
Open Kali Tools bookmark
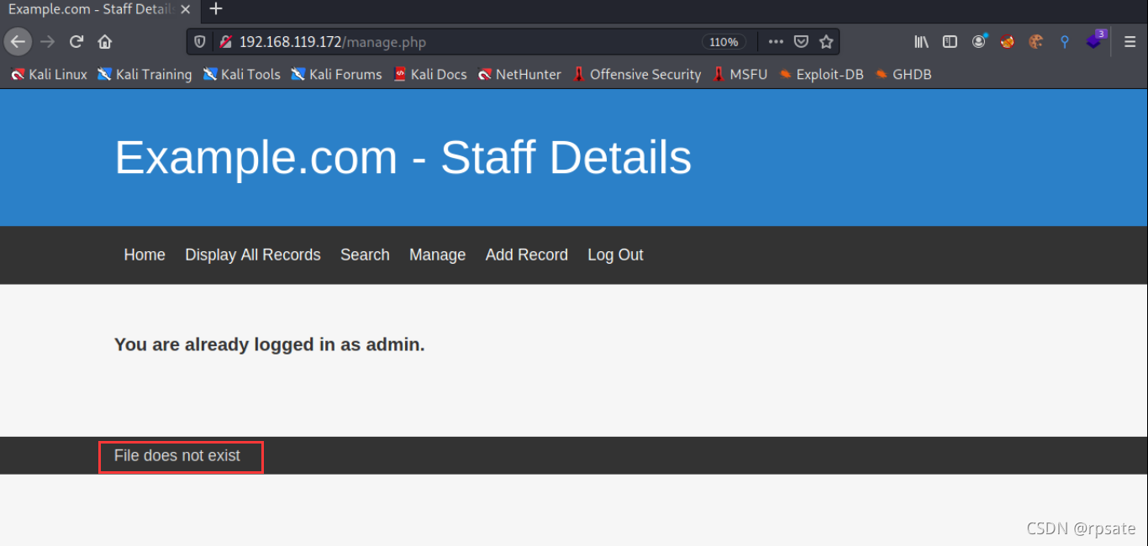[241, 74]
